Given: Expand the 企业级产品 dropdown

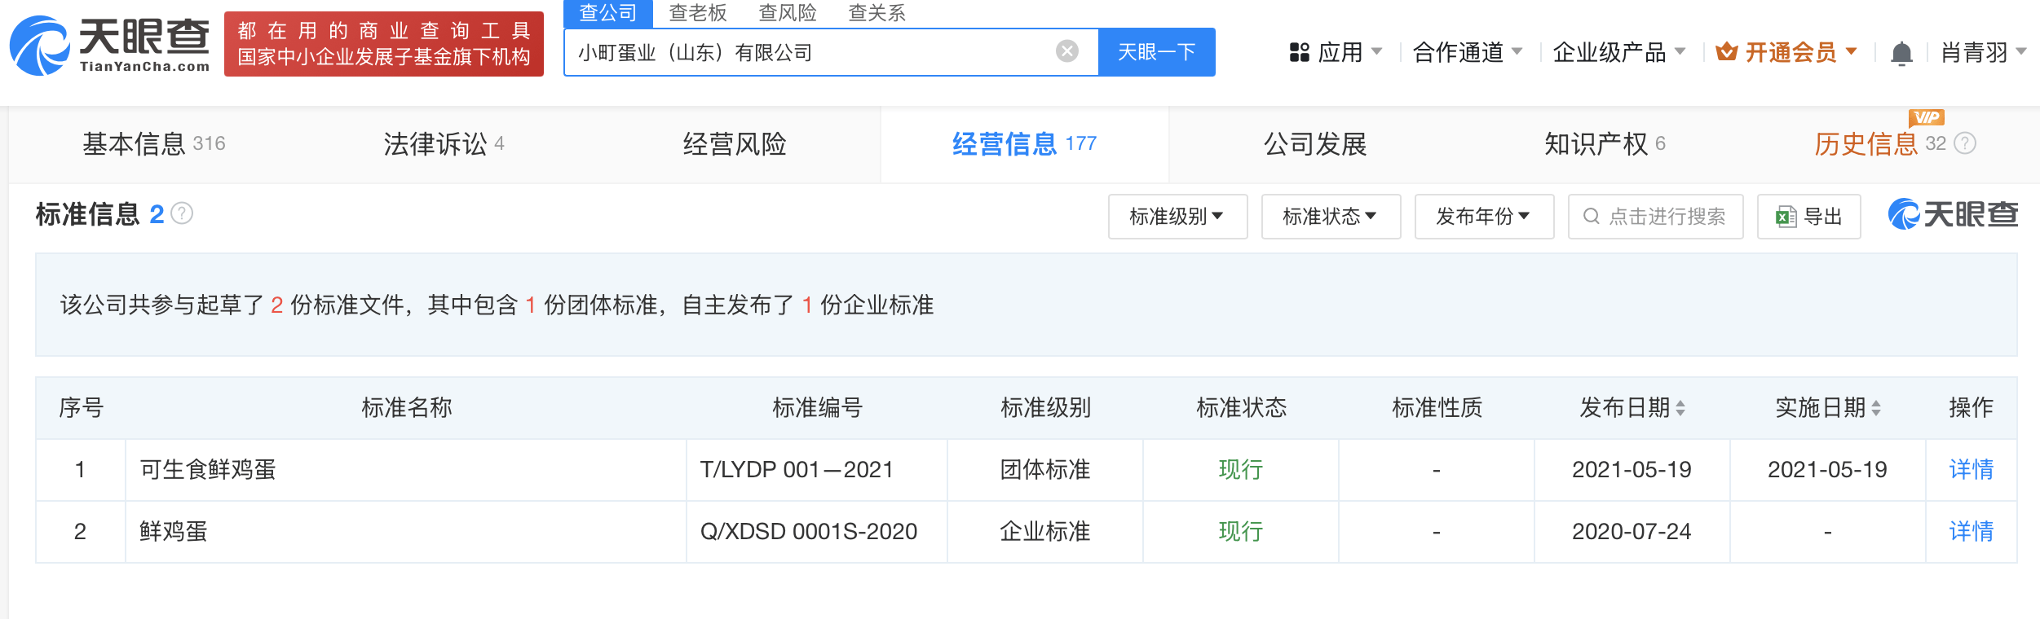Looking at the screenshot, I should (x=1680, y=51).
